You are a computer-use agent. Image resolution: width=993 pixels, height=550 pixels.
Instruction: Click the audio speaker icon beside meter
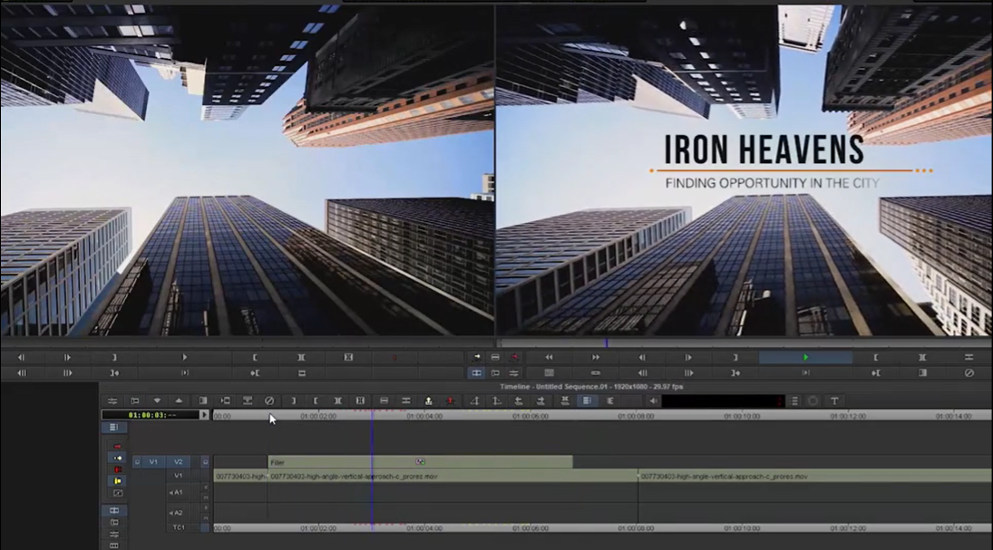click(653, 400)
